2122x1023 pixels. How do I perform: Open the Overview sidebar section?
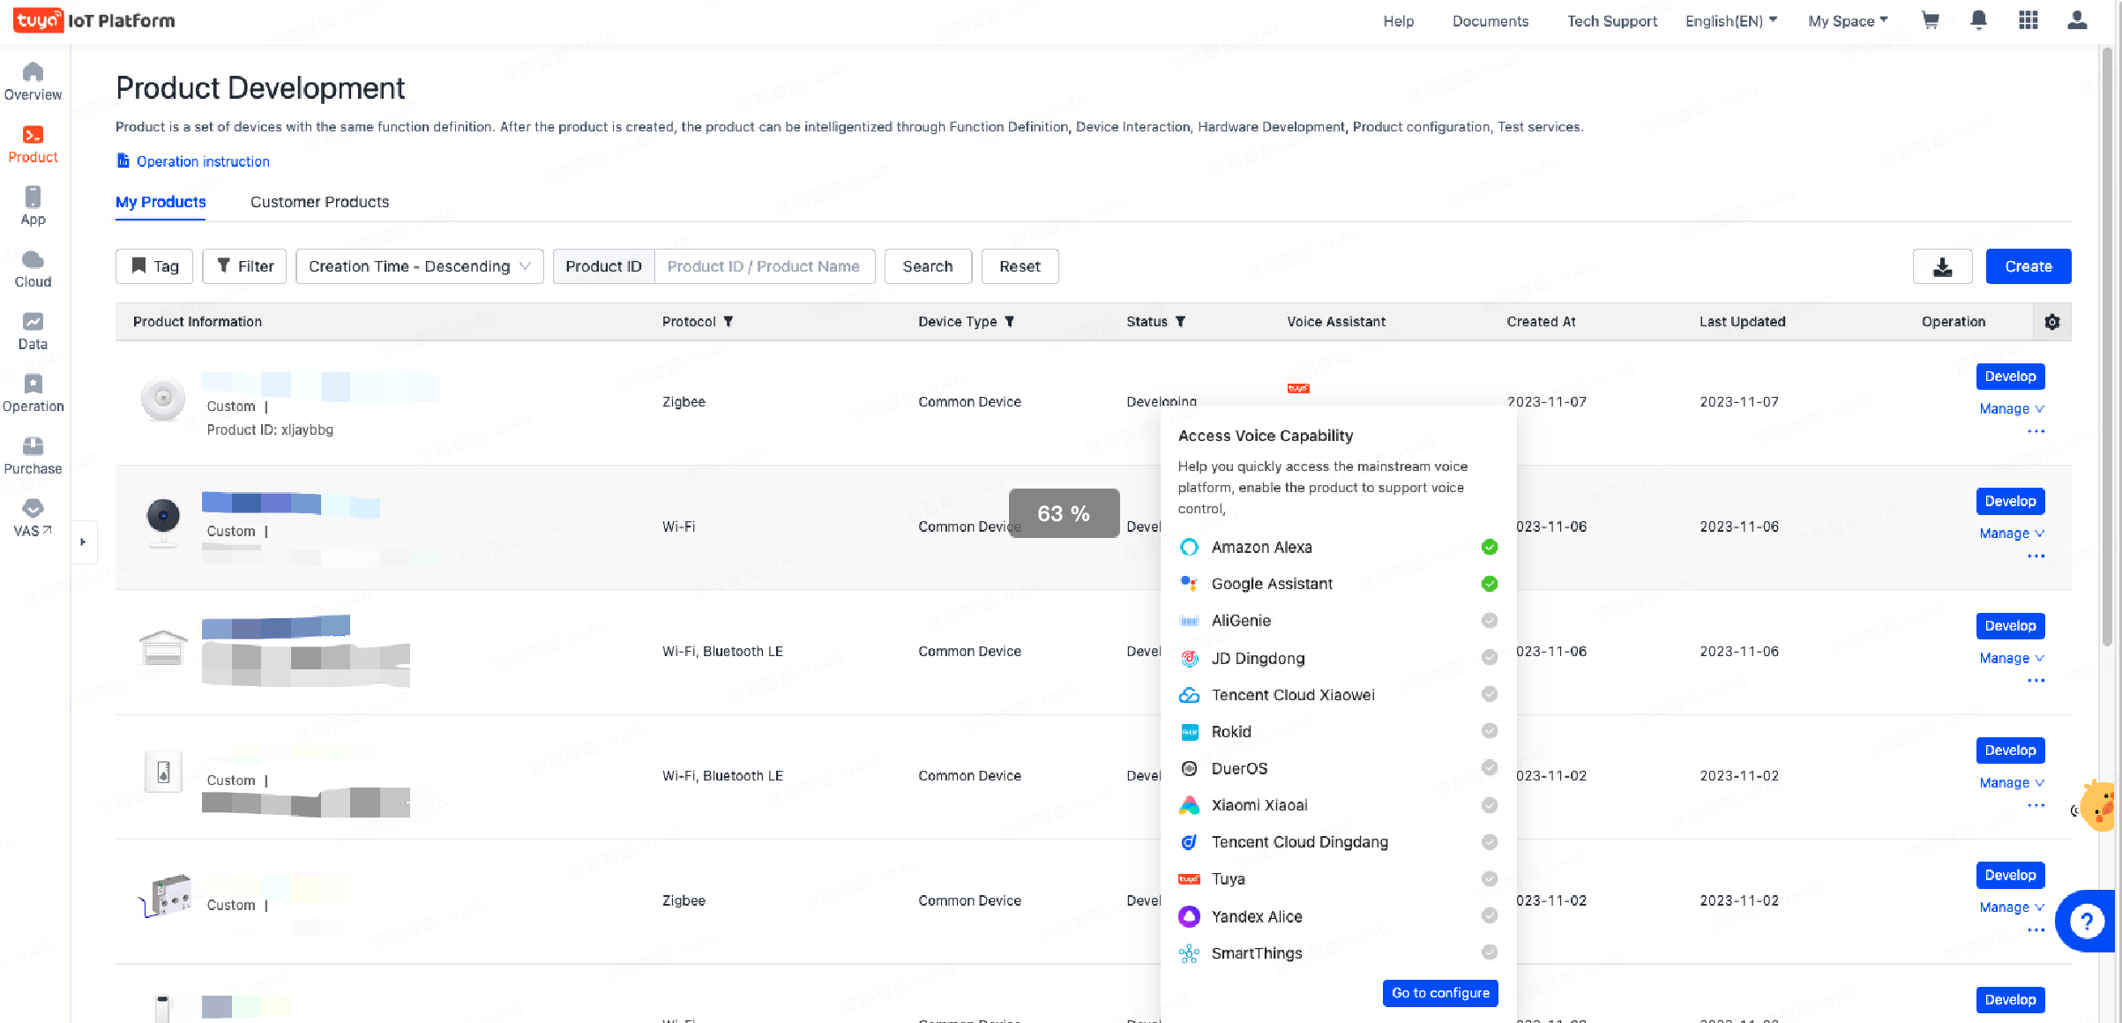pyautogui.click(x=33, y=81)
